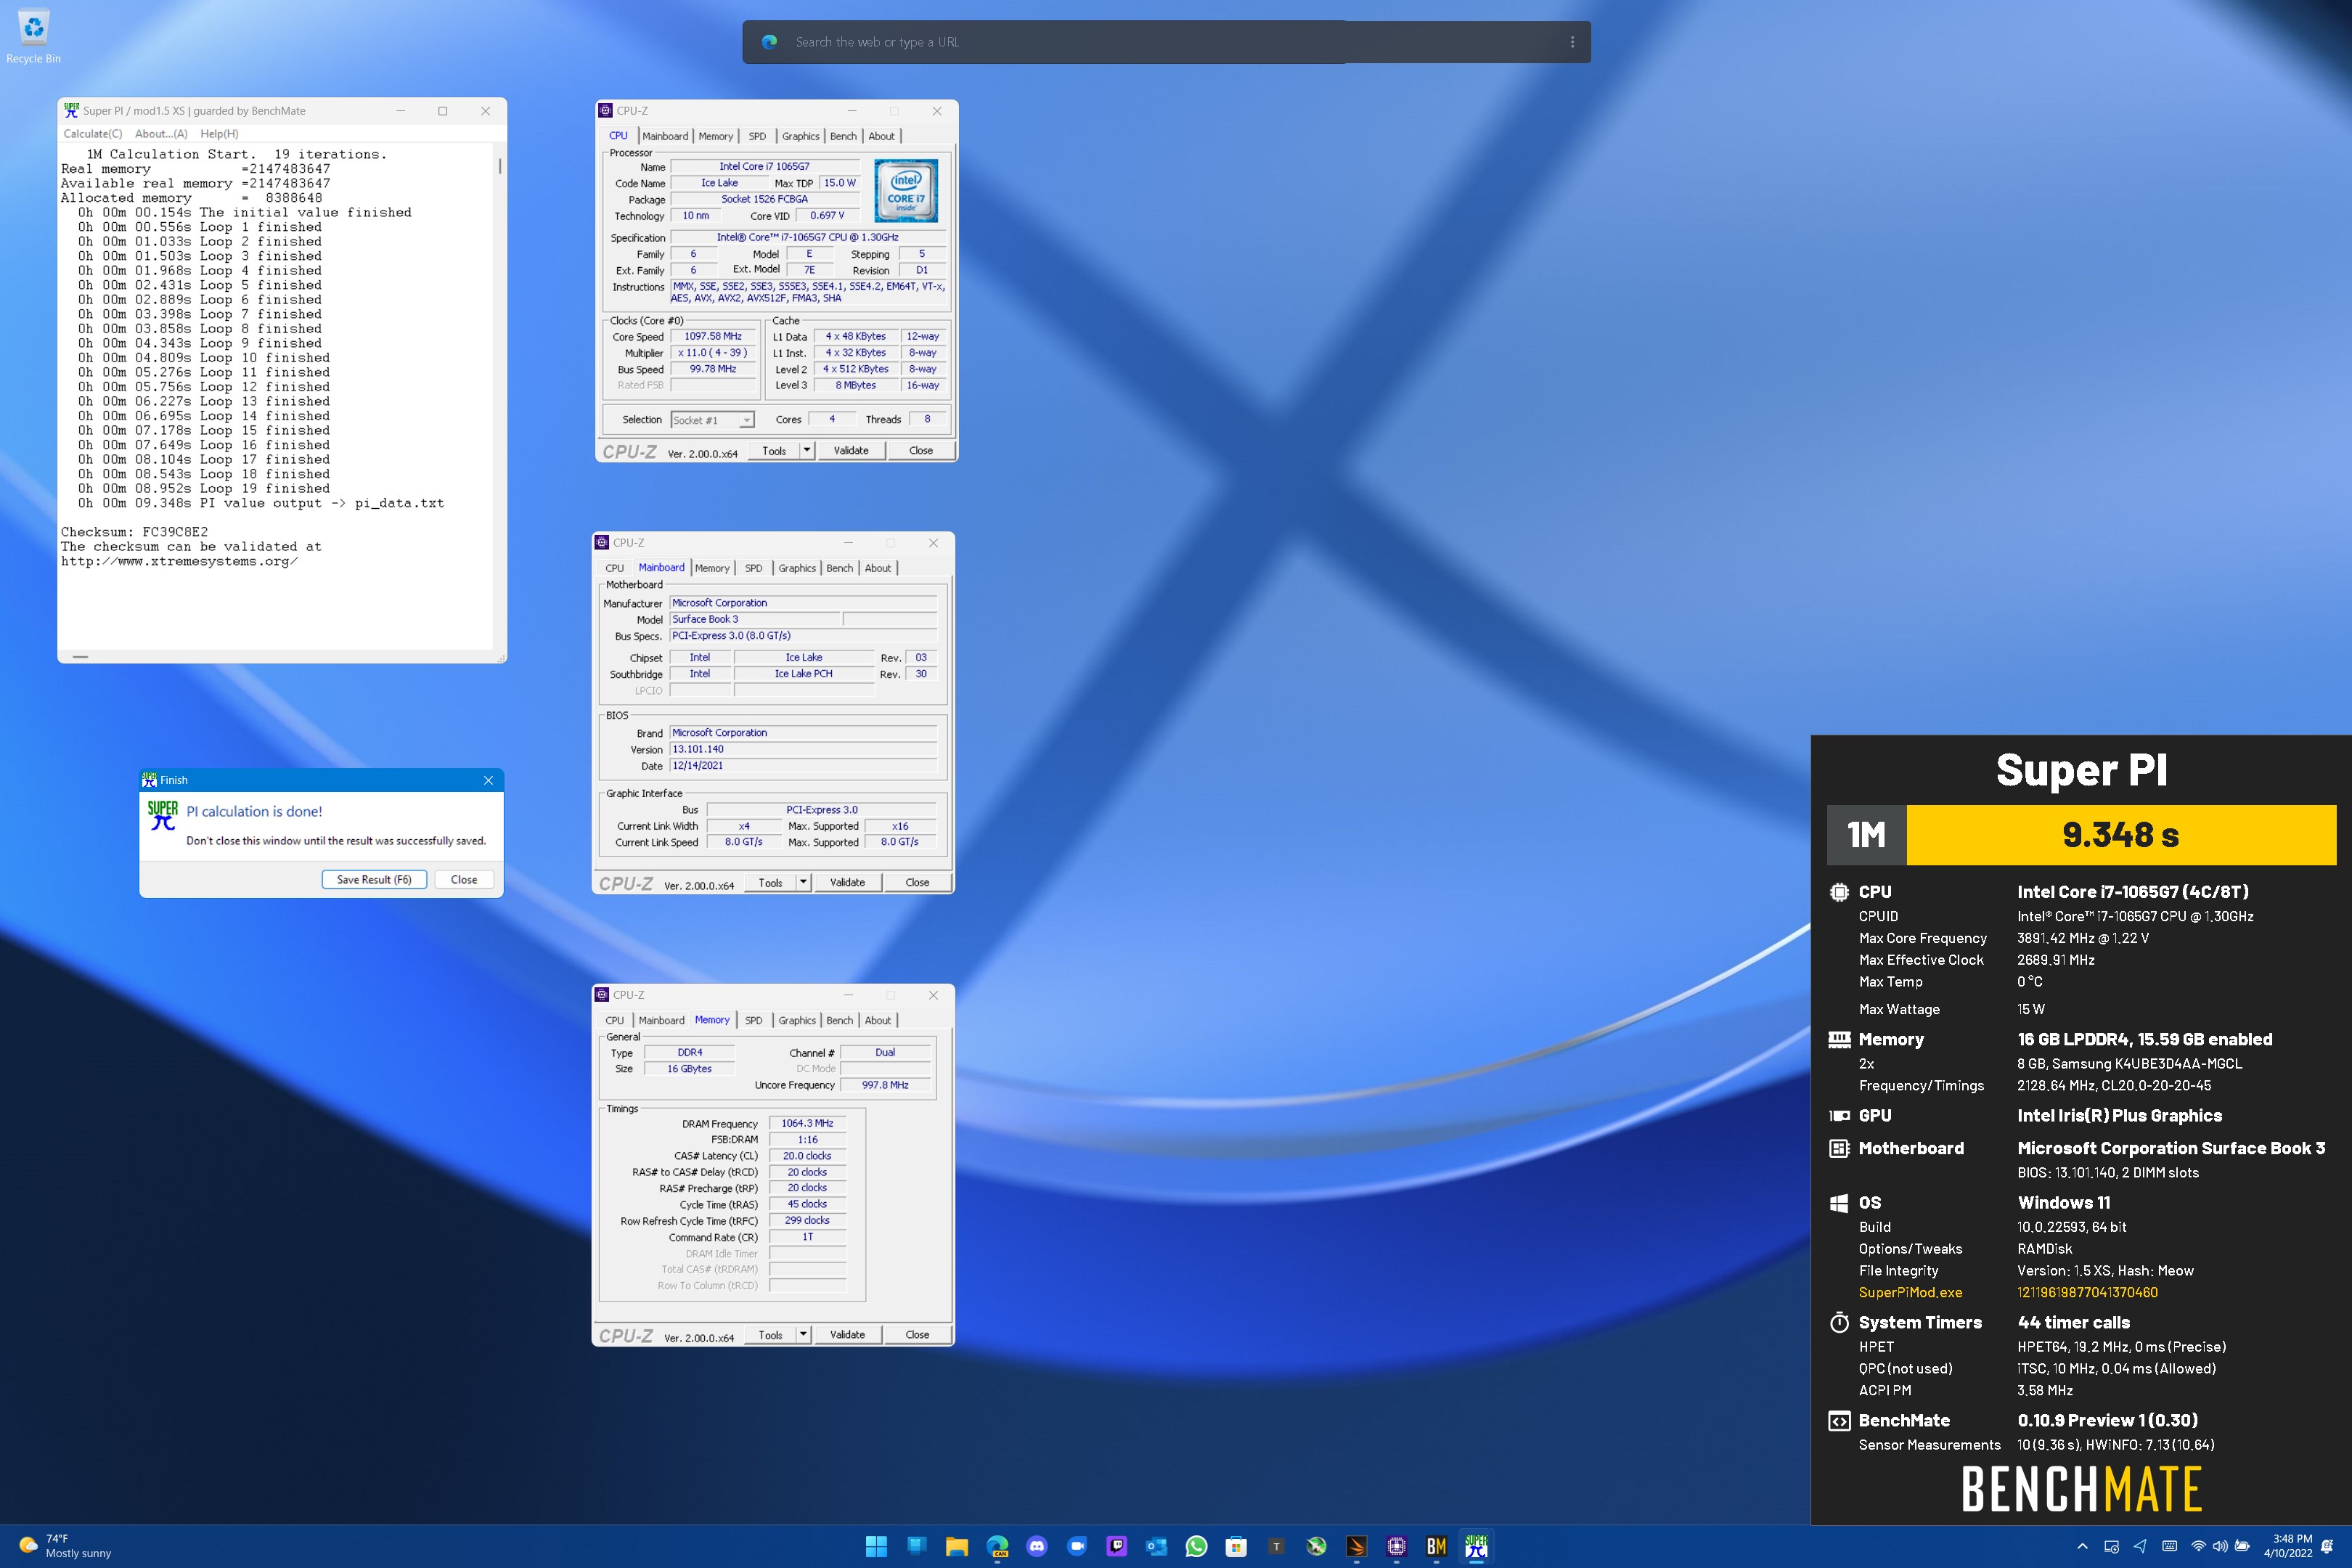Screen dimensions: 2352x1568
Task: Click the Edge logo in search bar
Action: pos(770,42)
